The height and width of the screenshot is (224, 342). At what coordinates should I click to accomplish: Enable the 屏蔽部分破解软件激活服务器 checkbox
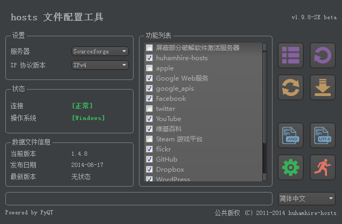tap(150, 47)
